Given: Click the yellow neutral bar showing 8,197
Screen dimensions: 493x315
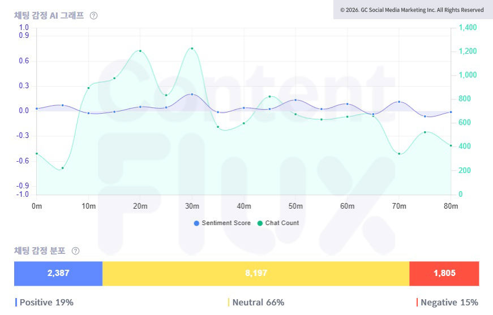Looking at the screenshot, I should click(x=256, y=273).
